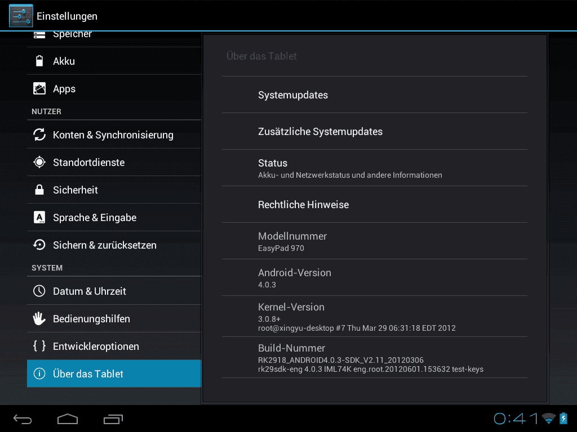The height and width of the screenshot is (432, 577).
Task: Tap Modellnummer EasyPad 970 row
Action: pyautogui.click(x=375, y=241)
